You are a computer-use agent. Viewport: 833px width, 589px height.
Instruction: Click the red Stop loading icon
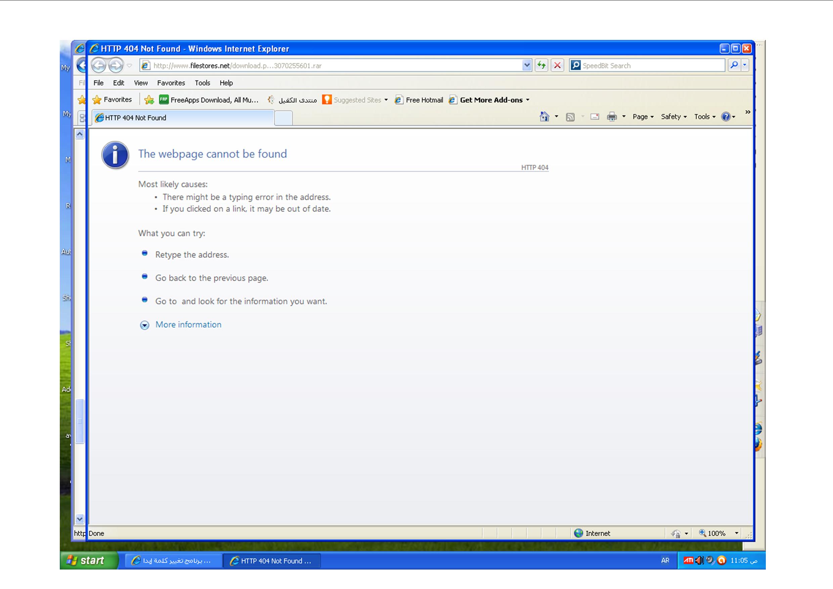click(x=557, y=65)
